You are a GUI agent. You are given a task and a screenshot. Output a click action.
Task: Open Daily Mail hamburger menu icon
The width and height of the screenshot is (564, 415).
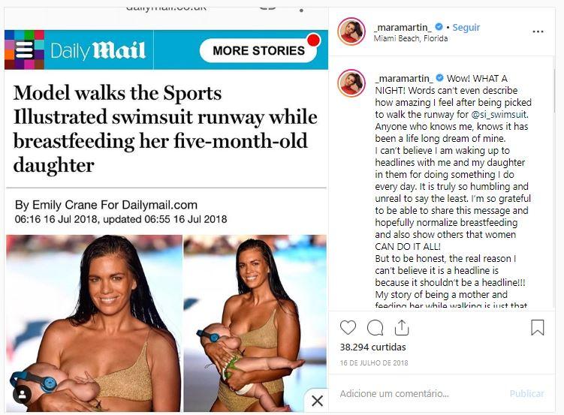click(x=25, y=50)
